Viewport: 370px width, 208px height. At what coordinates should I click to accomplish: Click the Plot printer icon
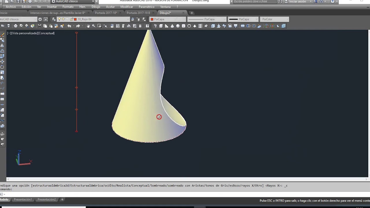click(16, 26)
